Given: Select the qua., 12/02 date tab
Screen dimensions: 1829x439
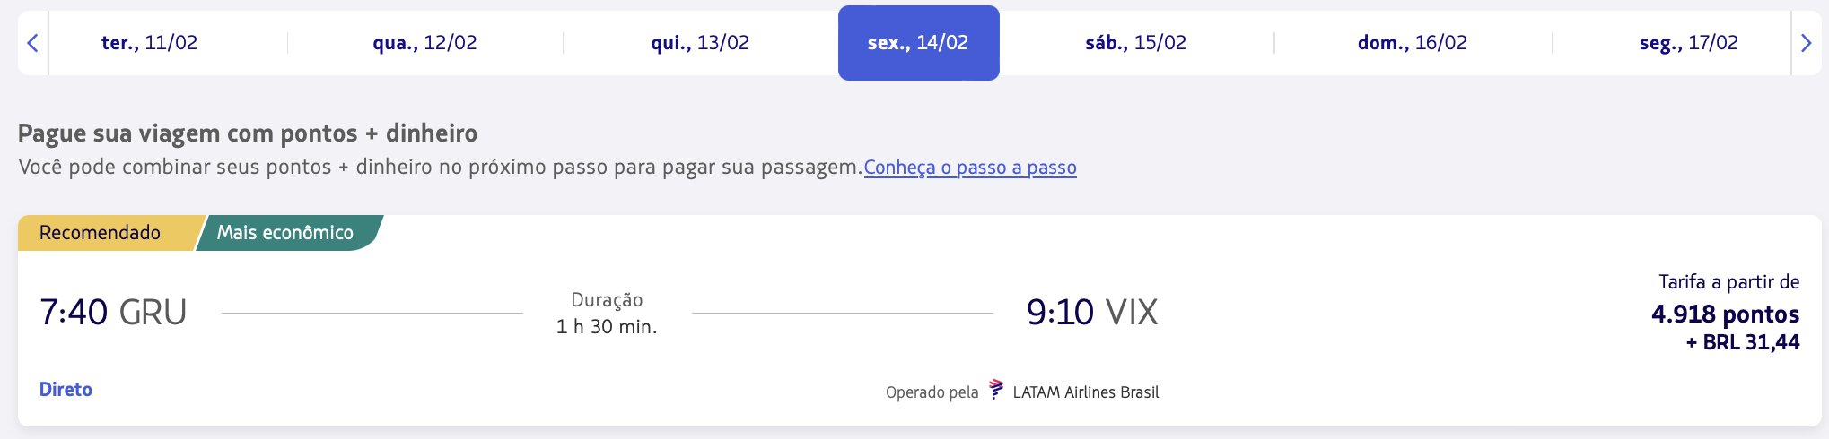Looking at the screenshot, I should tap(424, 43).
